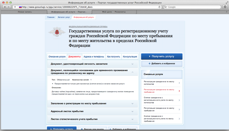Viewport: 229px width, 131px height.
Task: Click Информация об услуге breadcrumb
Action: (x=83, y=17)
